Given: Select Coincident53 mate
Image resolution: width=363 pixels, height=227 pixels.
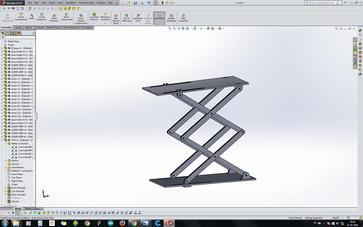Looking at the screenshot, I should pyautogui.click(x=25, y=157).
